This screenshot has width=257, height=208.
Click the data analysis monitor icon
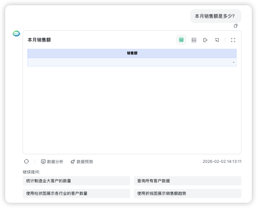pyautogui.click(x=44, y=161)
